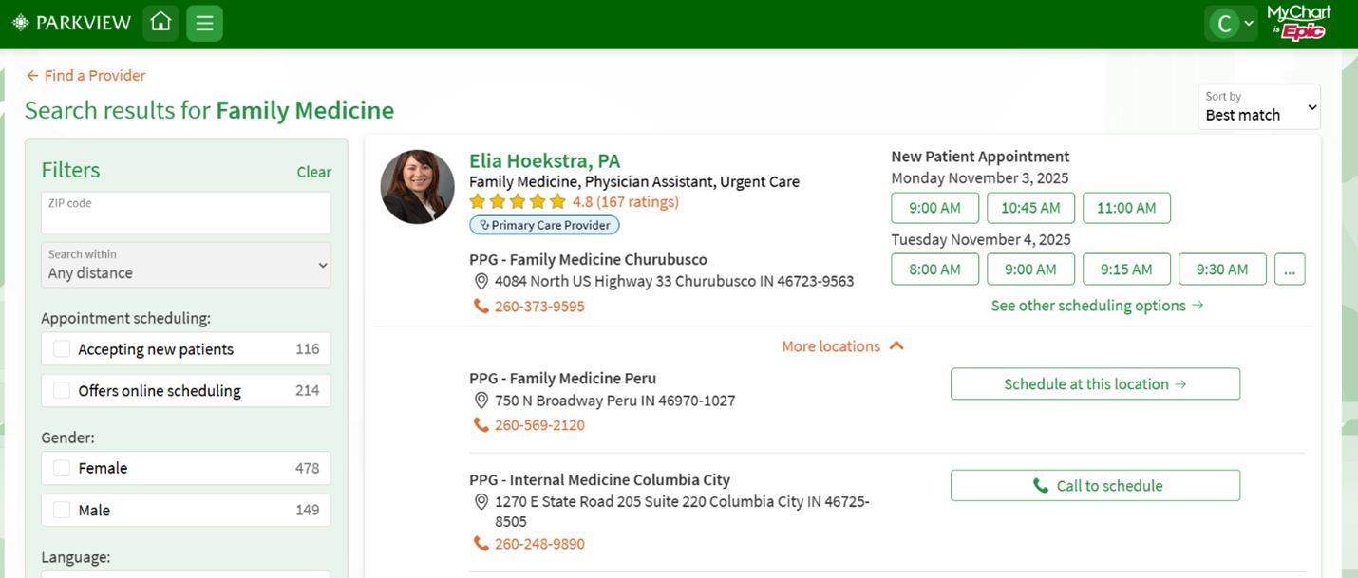Viewport: 1358px width, 578px height.
Task: Click the ZIP code input field
Action: (x=186, y=214)
